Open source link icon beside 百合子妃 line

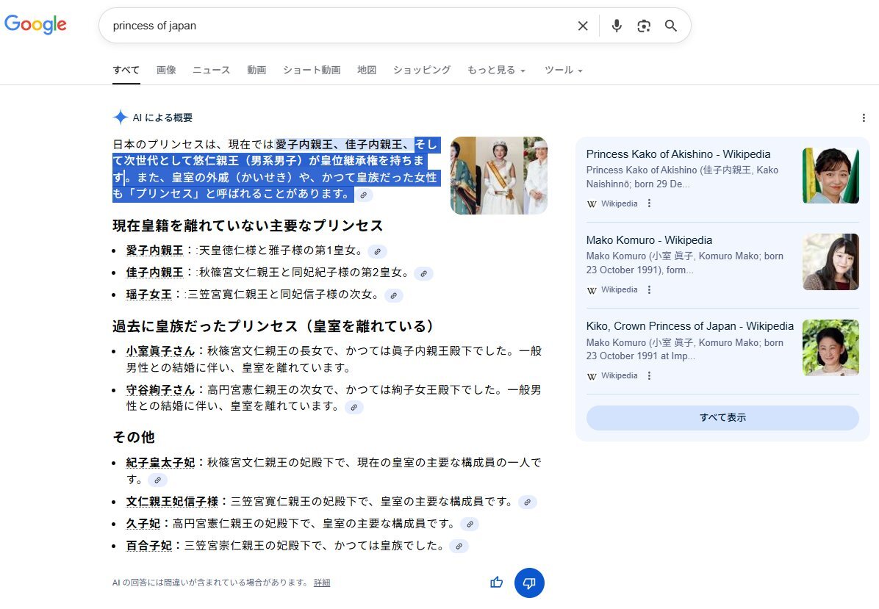tap(459, 547)
